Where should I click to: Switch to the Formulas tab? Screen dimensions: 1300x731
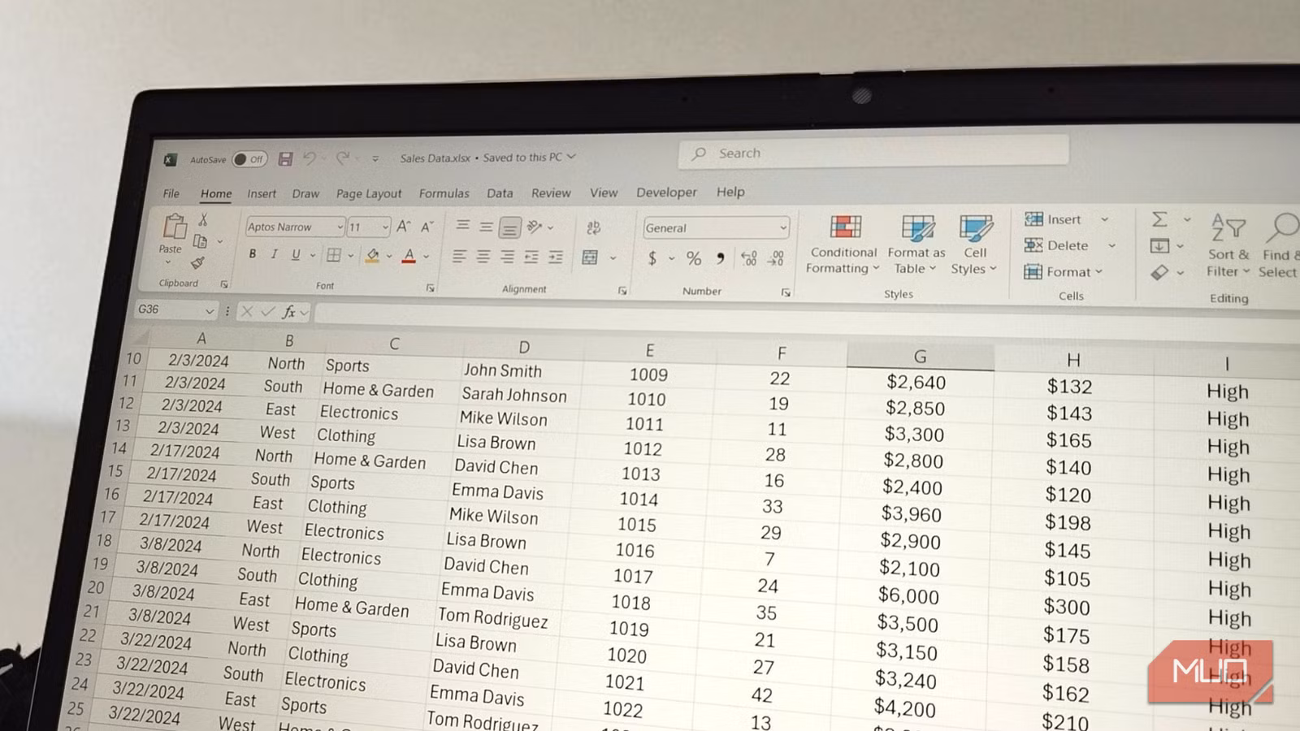click(444, 193)
